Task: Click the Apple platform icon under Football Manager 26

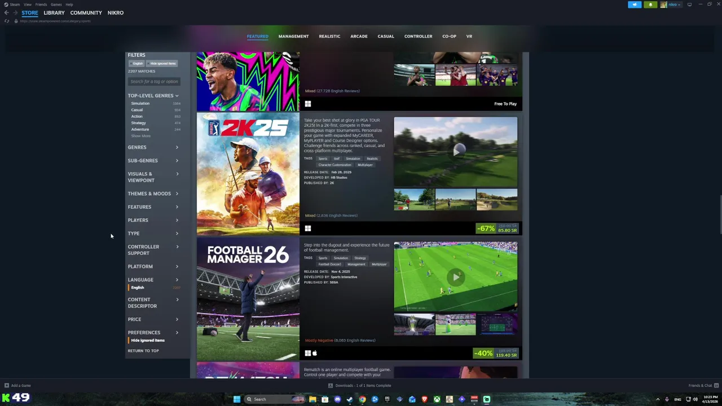Action: [315, 353]
